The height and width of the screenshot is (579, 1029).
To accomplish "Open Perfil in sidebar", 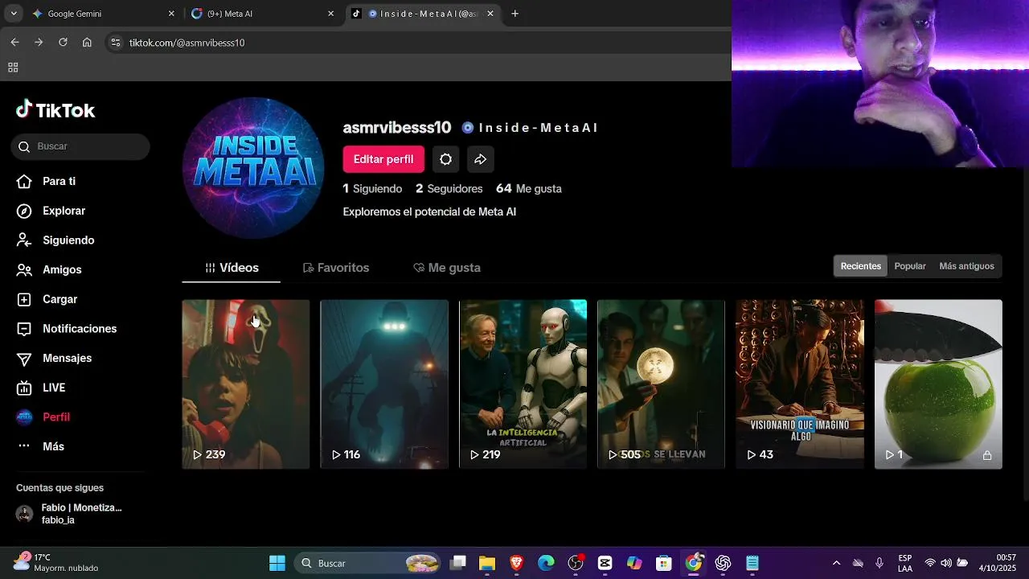I will [43, 417].
